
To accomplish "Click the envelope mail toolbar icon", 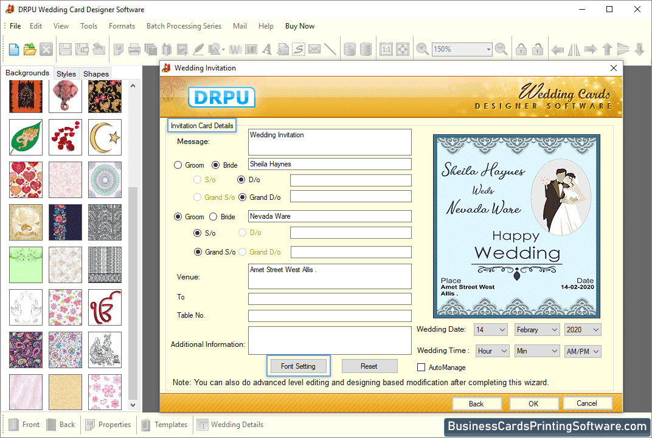I will [x=314, y=49].
